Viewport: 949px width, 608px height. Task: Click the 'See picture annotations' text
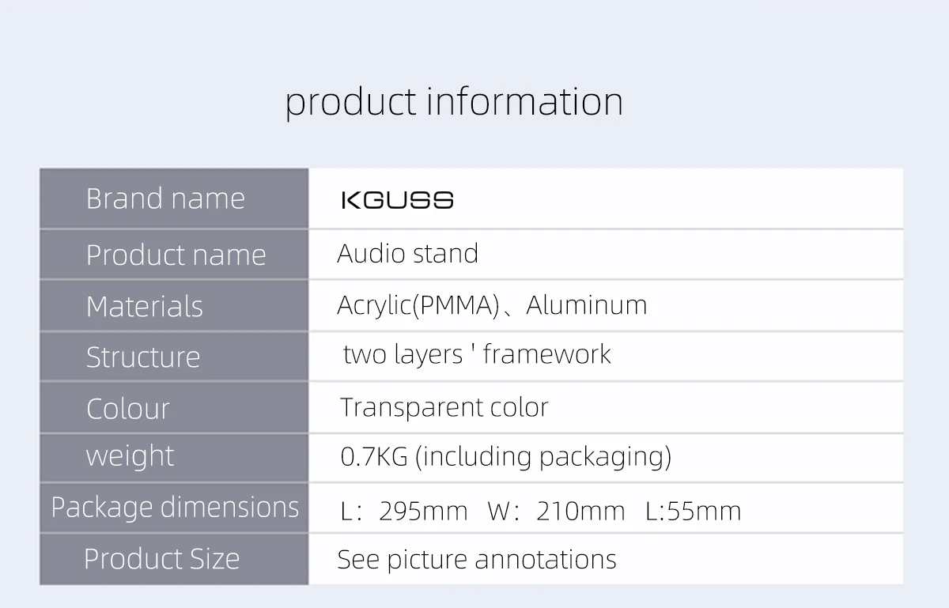click(x=476, y=559)
